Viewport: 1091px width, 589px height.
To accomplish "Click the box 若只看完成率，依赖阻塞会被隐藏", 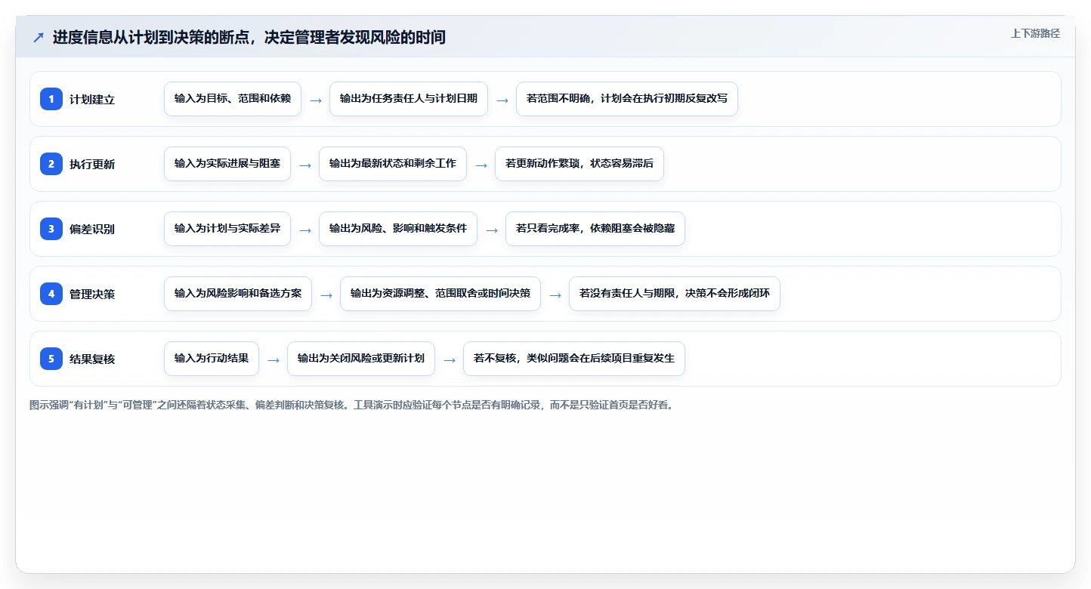I will (x=595, y=229).
